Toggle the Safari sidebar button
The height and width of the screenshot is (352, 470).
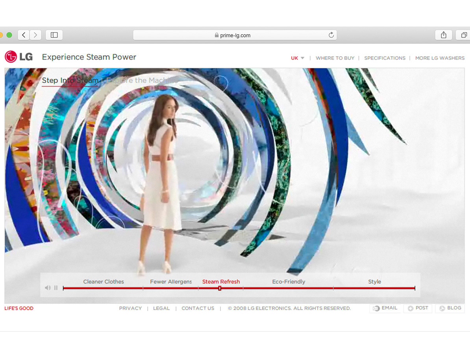click(x=54, y=35)
